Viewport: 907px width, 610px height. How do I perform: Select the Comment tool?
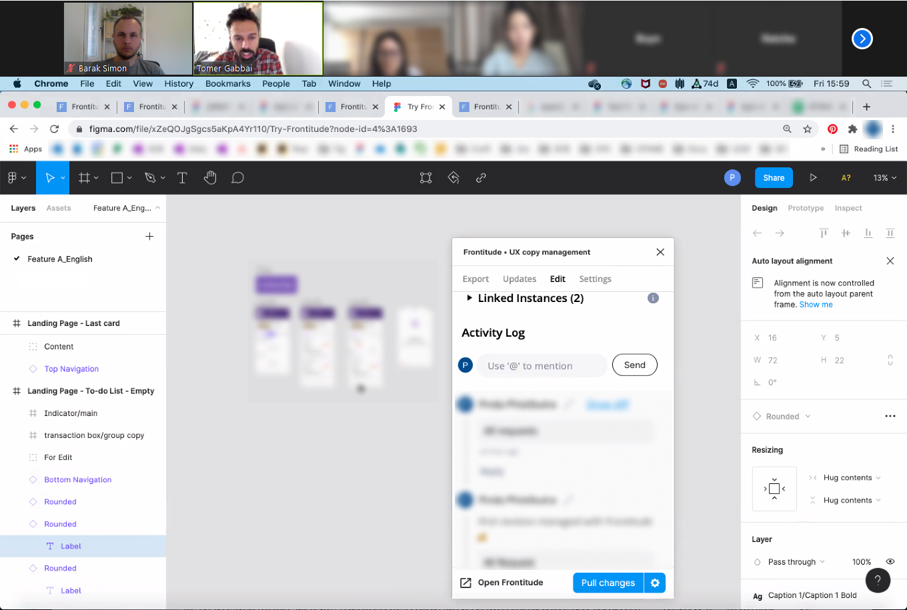point(237,178)
